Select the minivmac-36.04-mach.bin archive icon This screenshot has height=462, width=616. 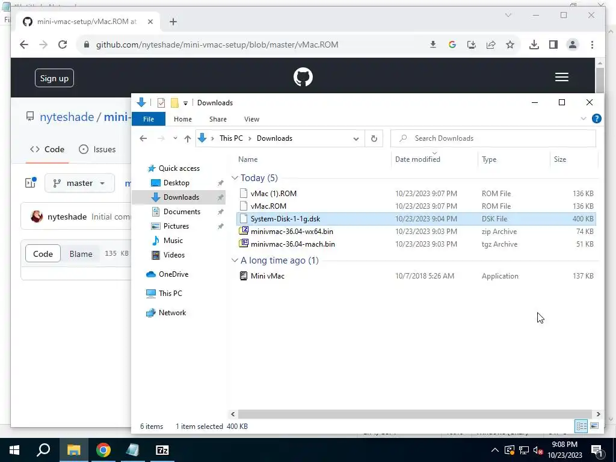244,244
